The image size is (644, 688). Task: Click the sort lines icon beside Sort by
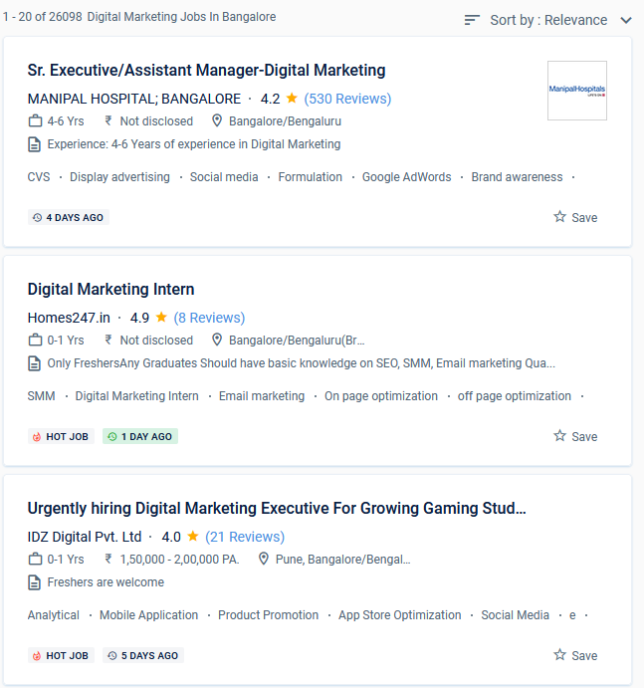[472, 20]
